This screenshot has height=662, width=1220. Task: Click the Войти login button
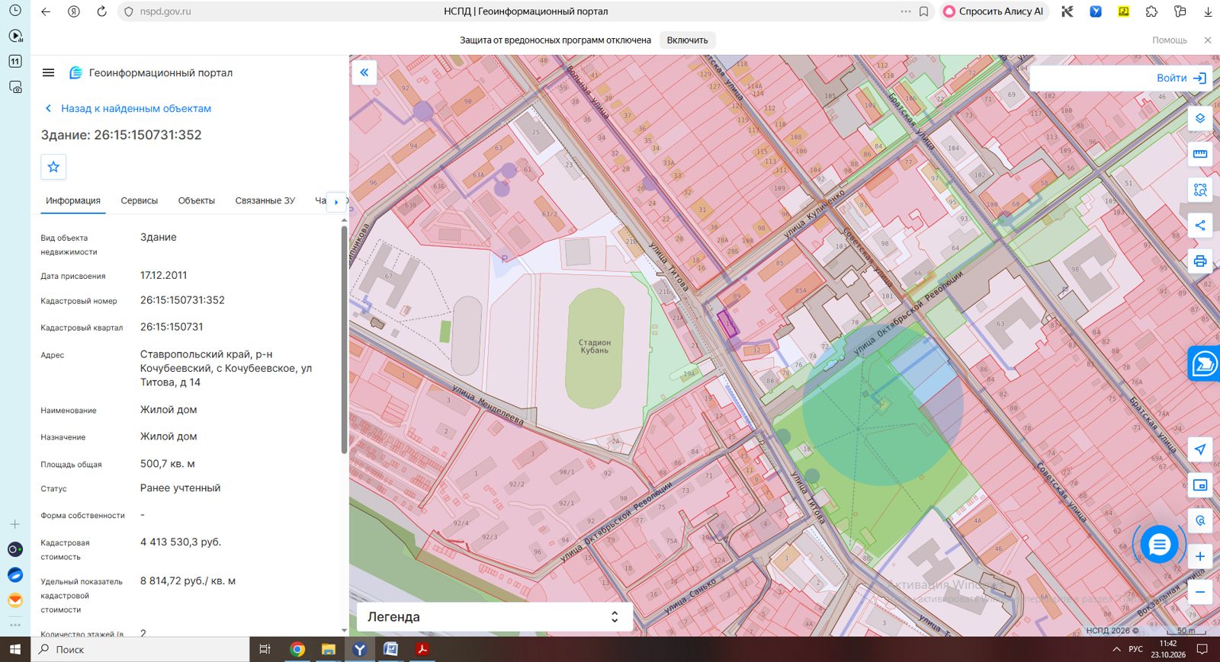tap(1181, 78)
